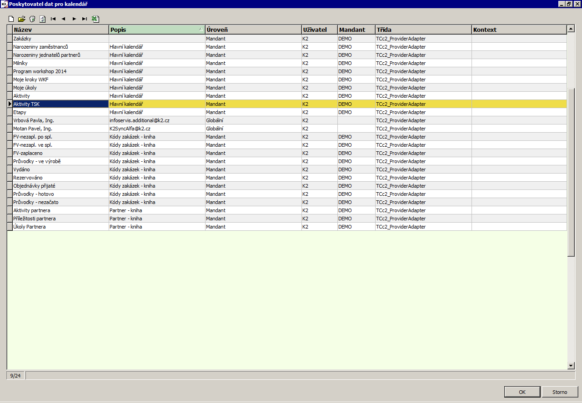The image size is (582, 403).
Task: Jump to first record arrow icon
Action: coord(53,19)
